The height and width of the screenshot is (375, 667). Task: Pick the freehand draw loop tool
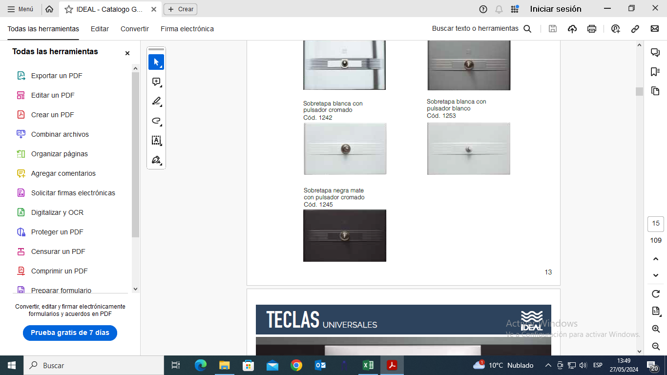click(x=156, y=121)
